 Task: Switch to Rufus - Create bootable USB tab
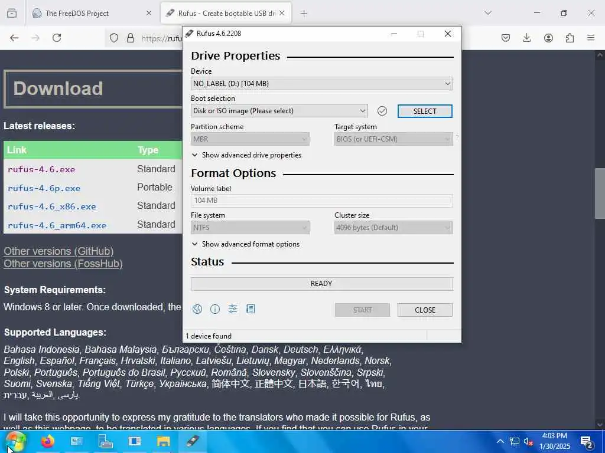click(226, 13)
